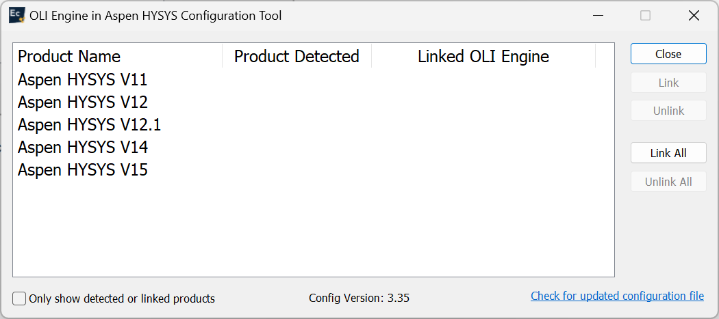The width and height of the screenshot is (719, 319).
Task: Click the OLI Engine app icon in title bar
Action: point(17,16)
